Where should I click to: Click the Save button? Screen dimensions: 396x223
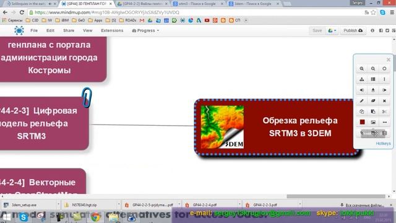(x=317, y=30)
